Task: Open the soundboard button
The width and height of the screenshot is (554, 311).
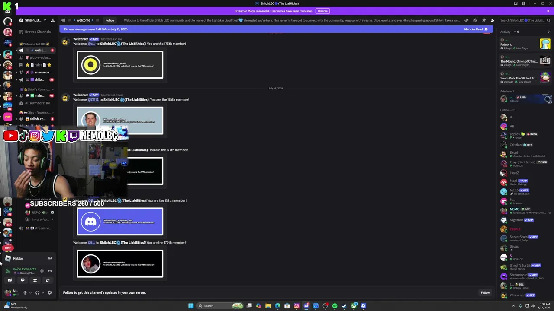Action: pyautogui.click(x=48, y=280)
